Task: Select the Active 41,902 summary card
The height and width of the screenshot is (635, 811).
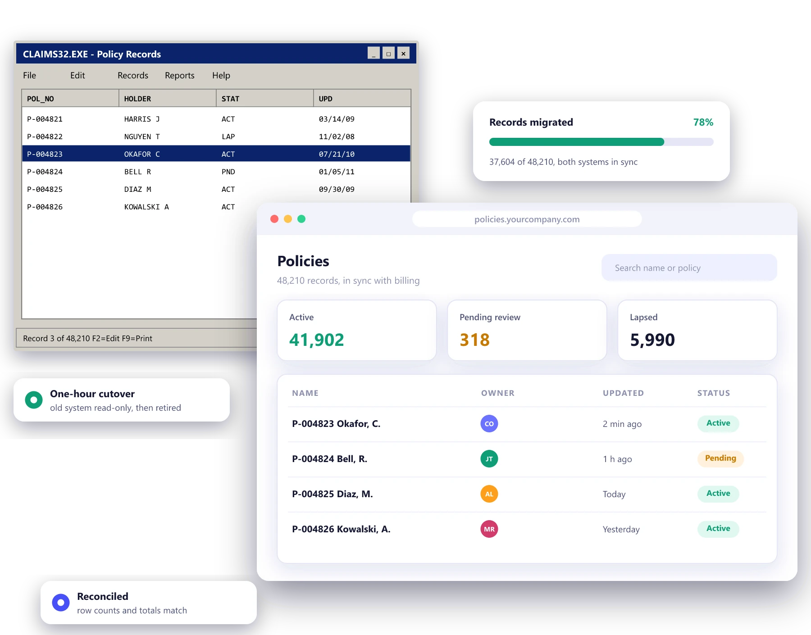Action: pyautogui.click(x=357, y=330)
